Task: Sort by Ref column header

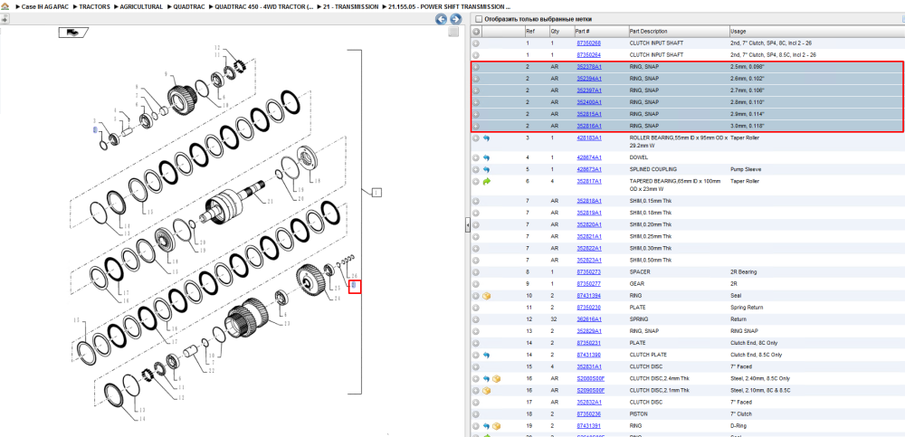Action: (x=529, y=31)
